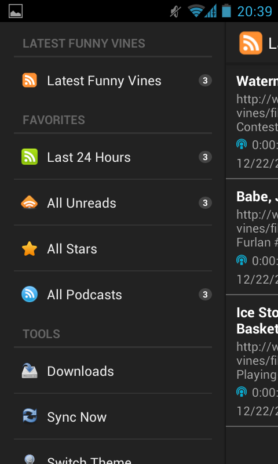Viewport: 278px width, 464px height.
Task: Tap the Downloads drive icon
Action: coord(30,371)
